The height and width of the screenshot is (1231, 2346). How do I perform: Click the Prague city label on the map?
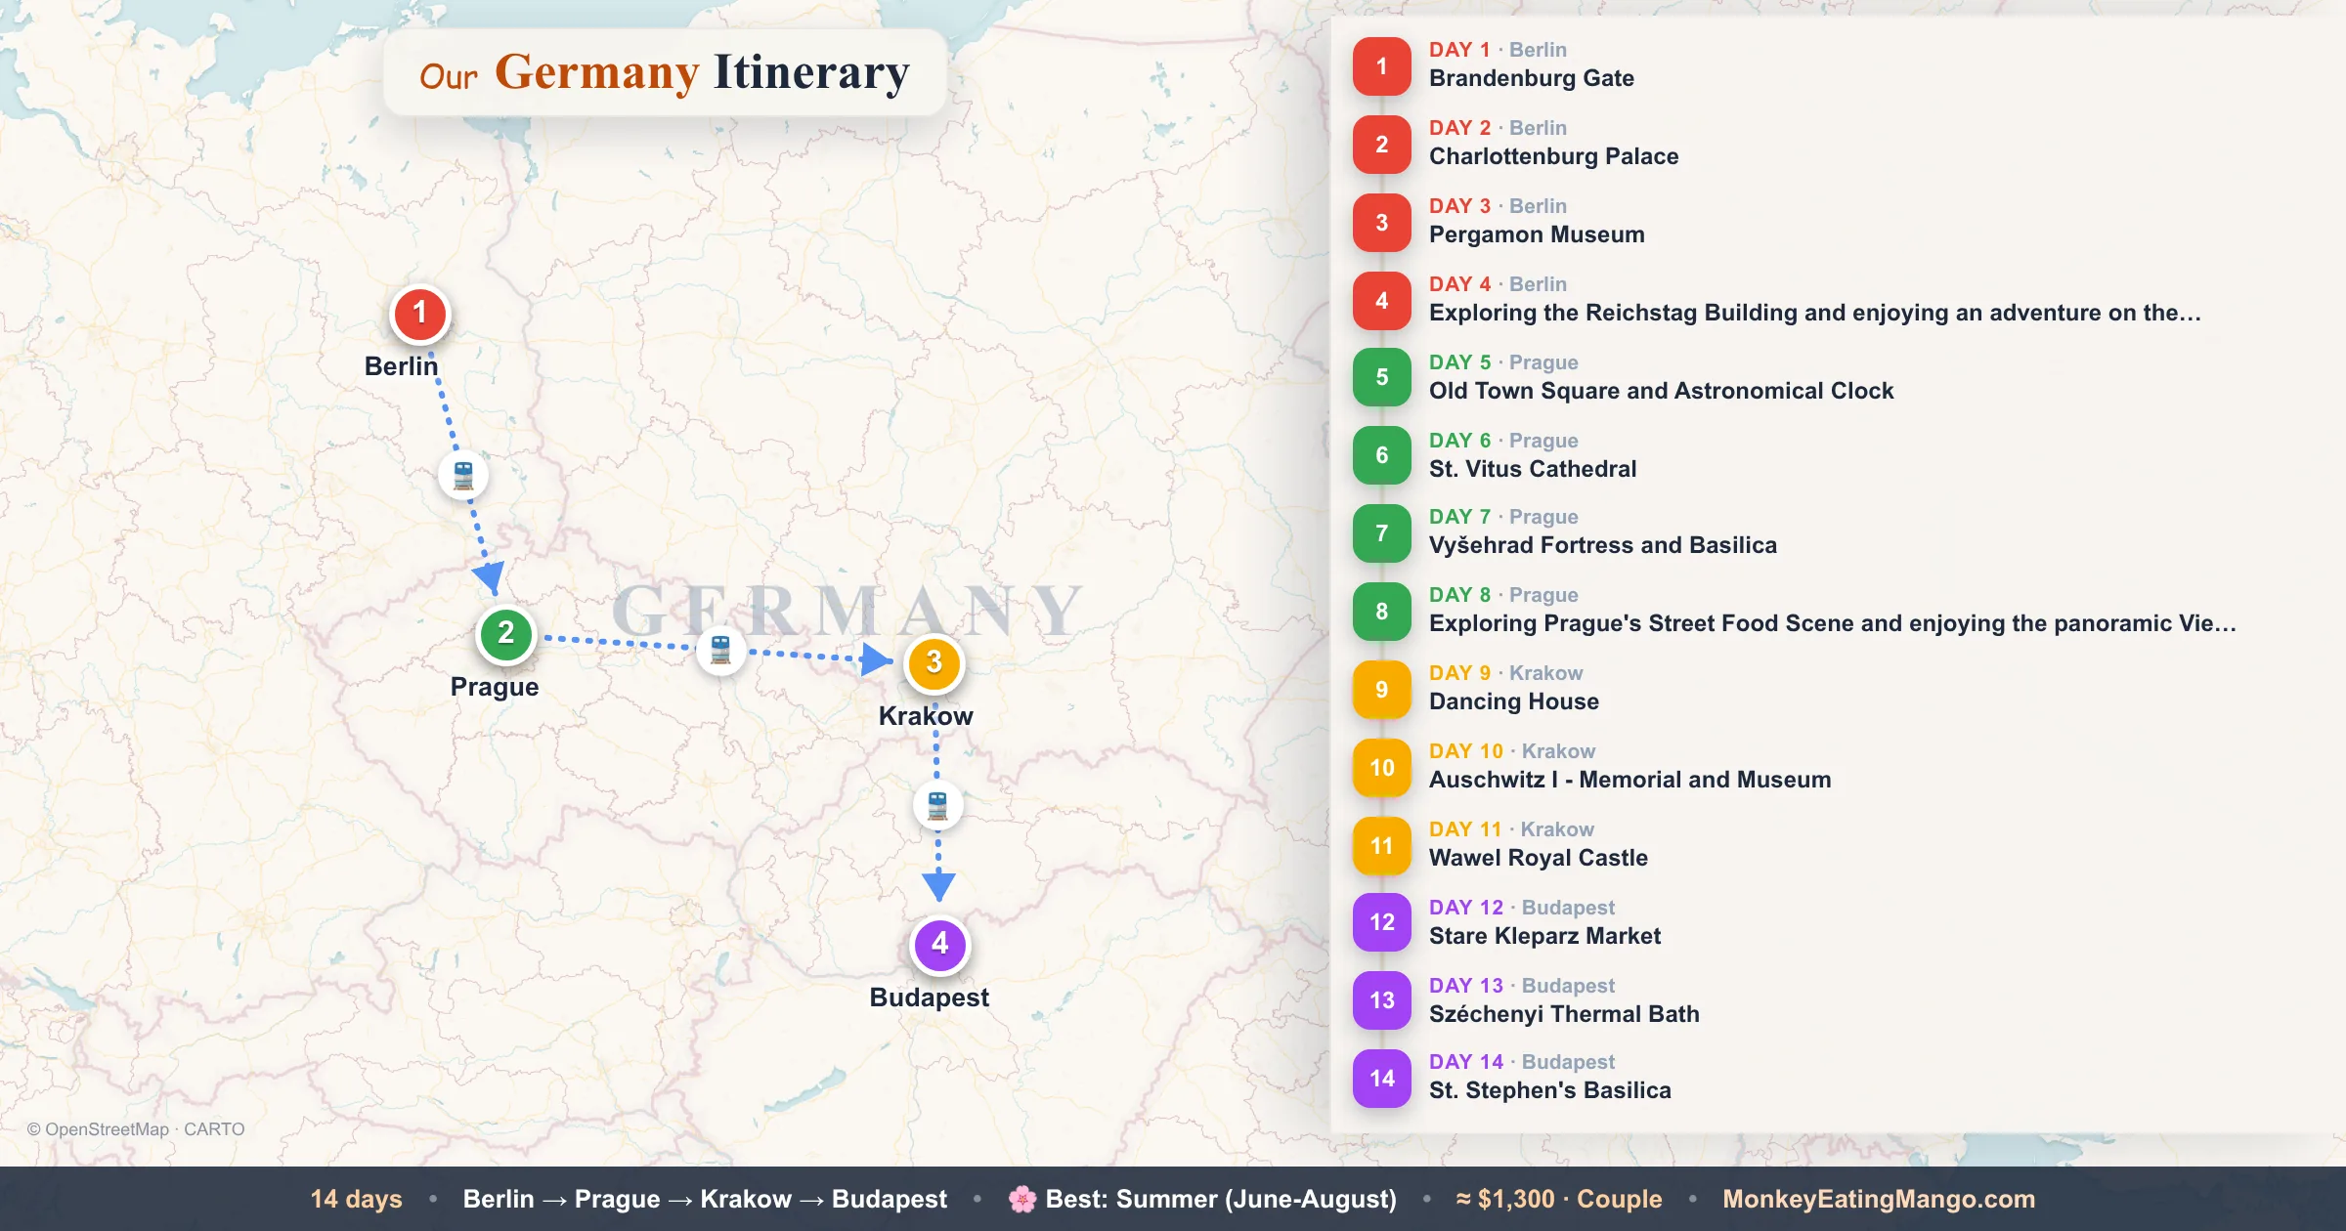495,687
